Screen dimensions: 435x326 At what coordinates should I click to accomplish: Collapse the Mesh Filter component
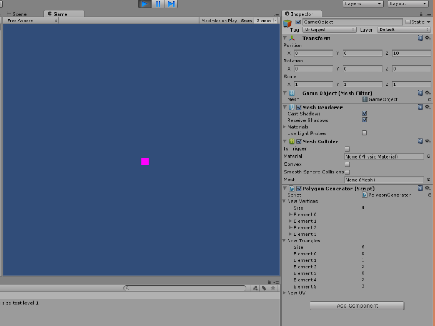pyautogui.click(x=285, y=93)
